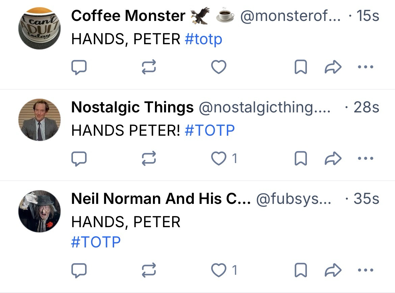Screen dimensions: 395x293
Task: Bookmark Coffee Monster's post
Action: pyautogui.click(x=300, y=68)
